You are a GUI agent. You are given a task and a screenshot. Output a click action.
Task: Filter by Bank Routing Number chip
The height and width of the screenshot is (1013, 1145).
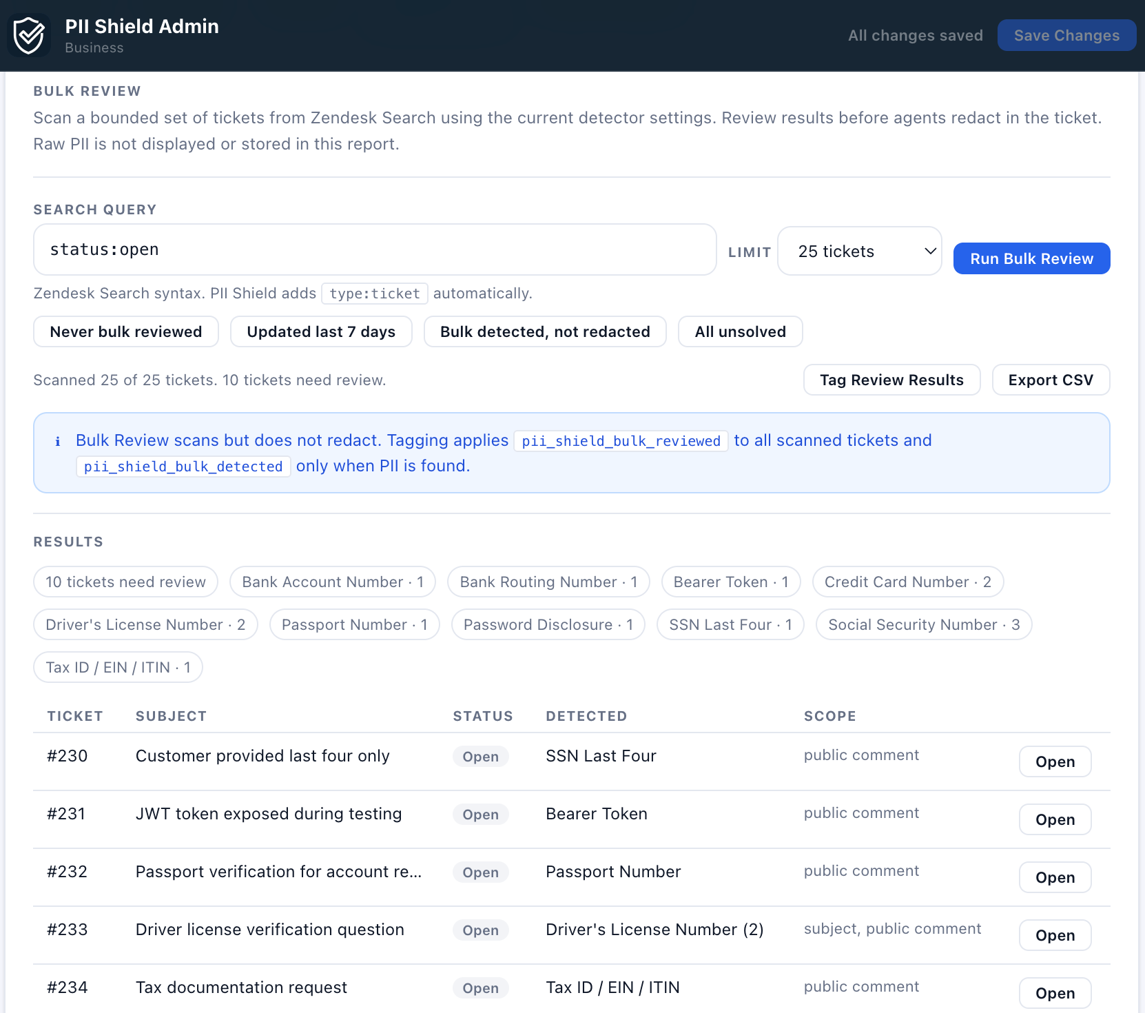(548, 582)
